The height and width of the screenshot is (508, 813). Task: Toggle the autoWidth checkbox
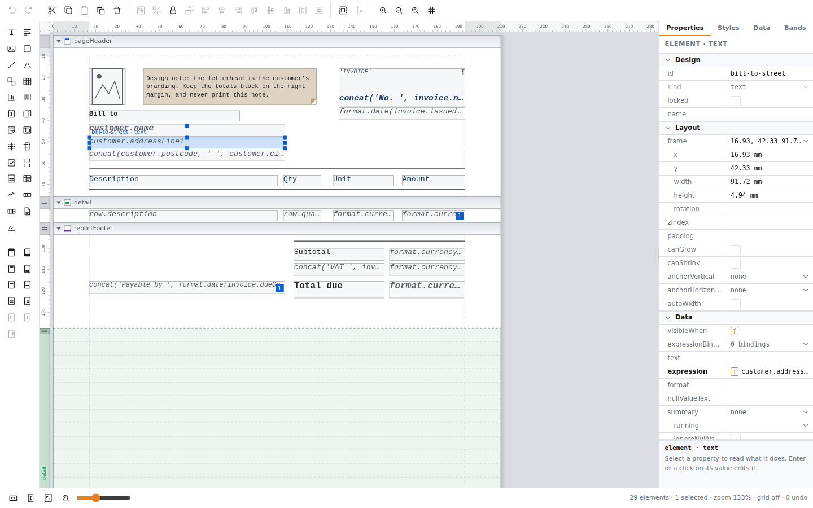735,304
